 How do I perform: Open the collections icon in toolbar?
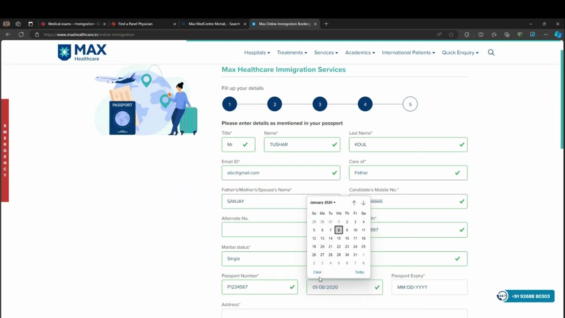tap(507, 34)
